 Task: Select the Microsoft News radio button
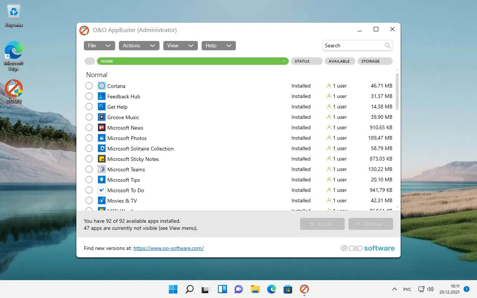click(89, 127)
